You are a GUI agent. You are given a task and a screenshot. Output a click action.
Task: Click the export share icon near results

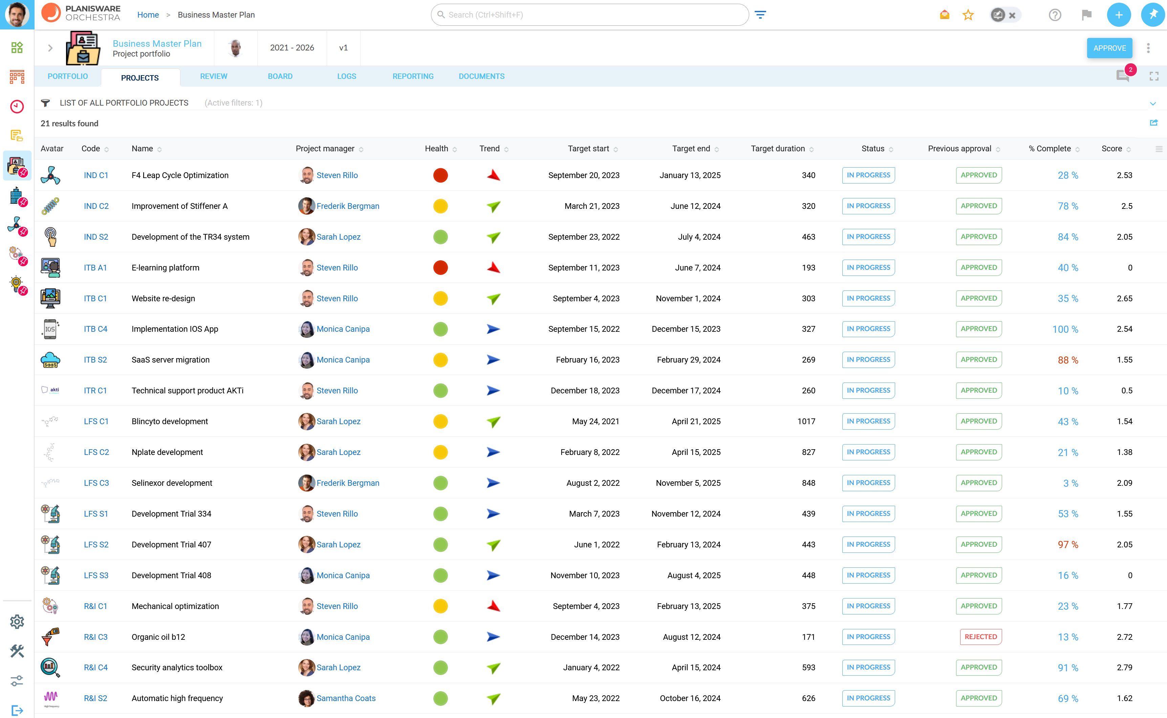coord(1154,123)
